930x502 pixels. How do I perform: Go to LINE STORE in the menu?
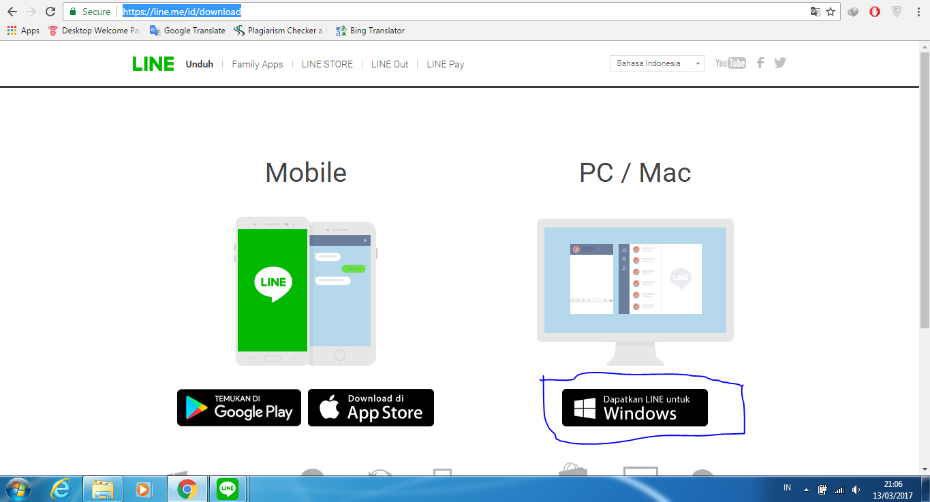[x=327, y=64]
